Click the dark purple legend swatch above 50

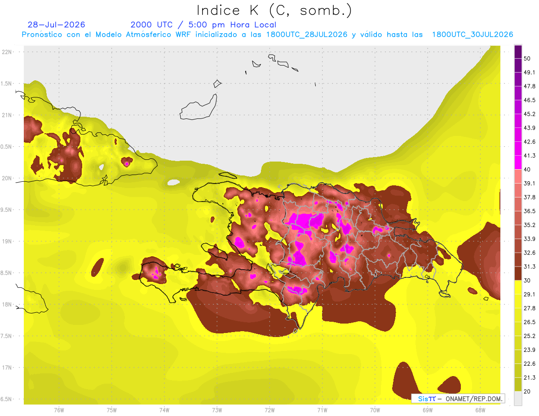(518, 52)
